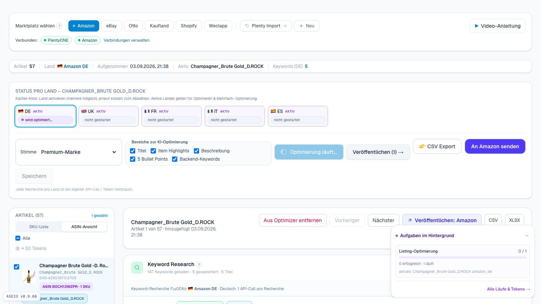The width and height of the screenshot is (541, 304).
Task: Click the wird optimiert status pill in DE
Action: [45, 120]
